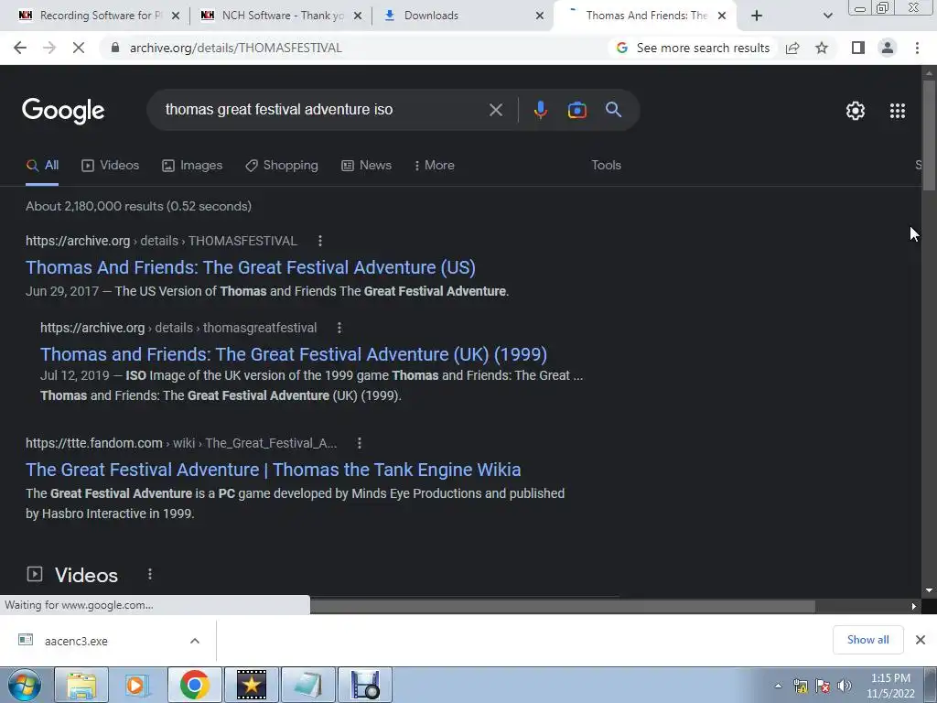Open options next to Videos heading
The height and width of the screenshot is (703, 937).
point(150,574)
